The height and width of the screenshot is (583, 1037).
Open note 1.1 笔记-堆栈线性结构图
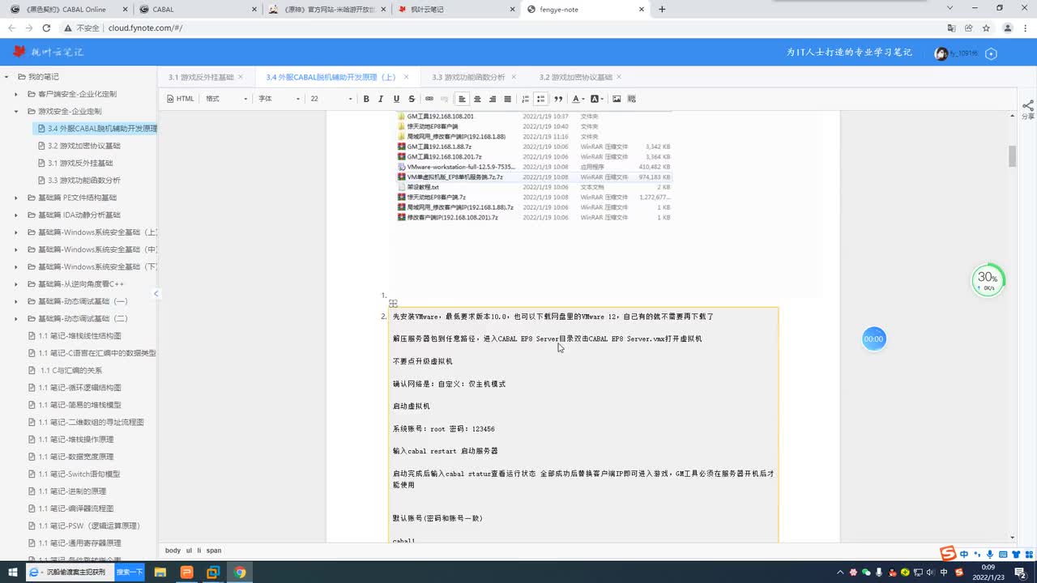79,335
